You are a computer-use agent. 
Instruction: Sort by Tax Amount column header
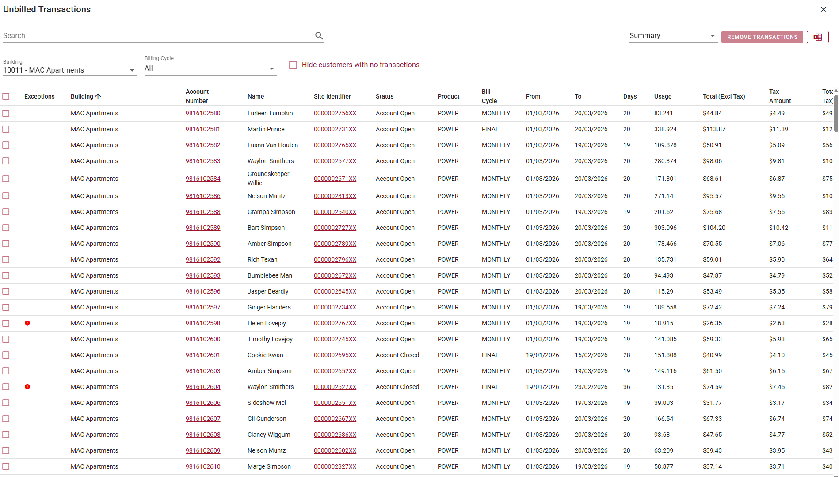tap(780, 96)
